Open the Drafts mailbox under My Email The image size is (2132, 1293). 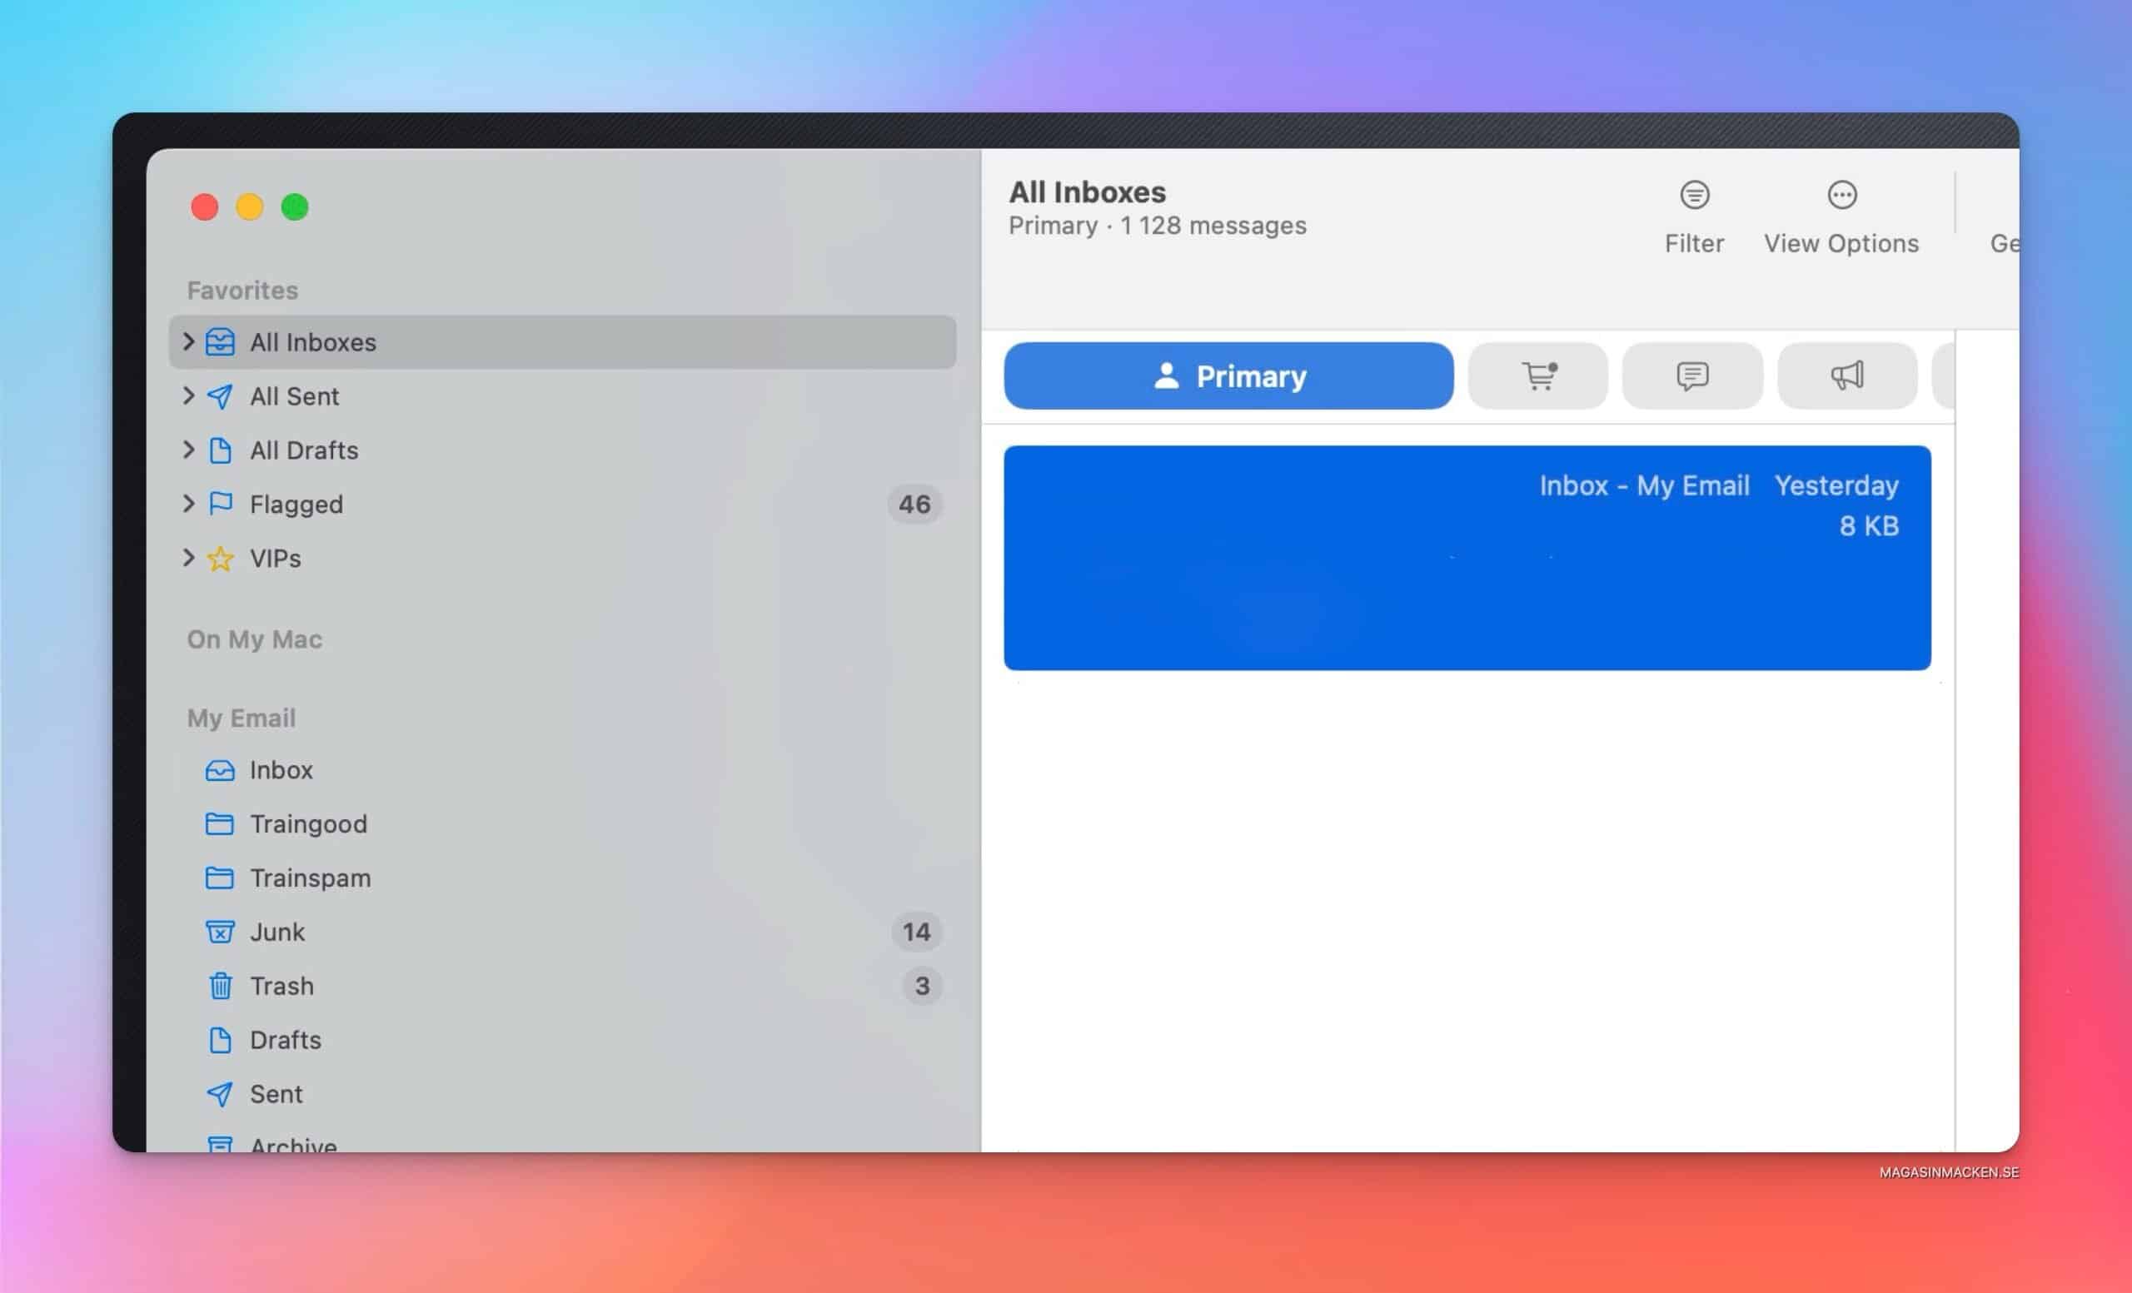point(562,1040)
